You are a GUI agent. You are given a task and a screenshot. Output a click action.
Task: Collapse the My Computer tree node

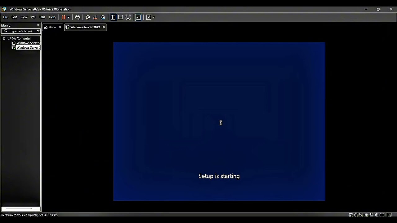(4, 38)
